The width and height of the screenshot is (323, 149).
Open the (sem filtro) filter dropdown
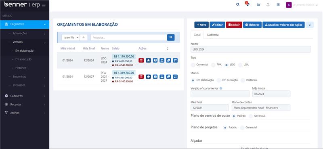coord(71,38)
